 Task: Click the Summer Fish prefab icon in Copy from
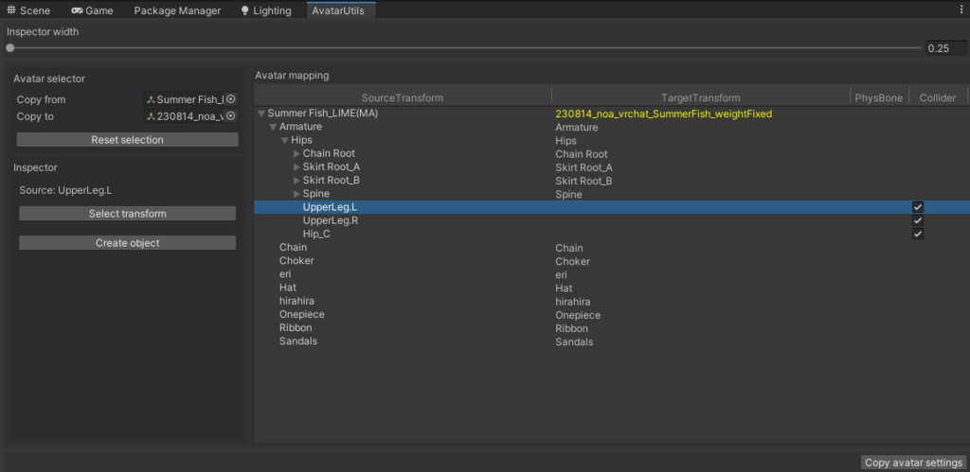(x=151, y=99)
